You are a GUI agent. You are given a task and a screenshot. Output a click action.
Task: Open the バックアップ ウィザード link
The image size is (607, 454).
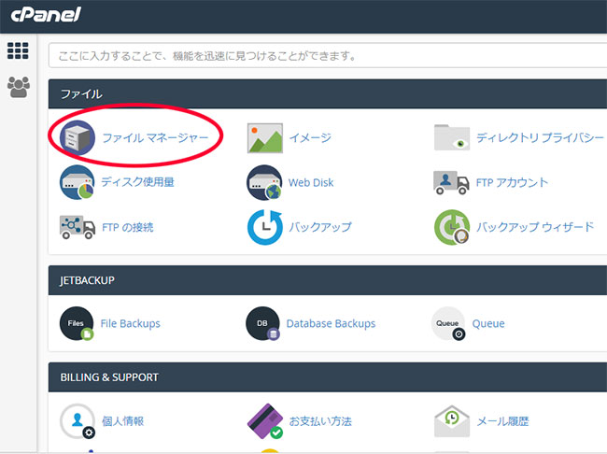coord(535,227)
